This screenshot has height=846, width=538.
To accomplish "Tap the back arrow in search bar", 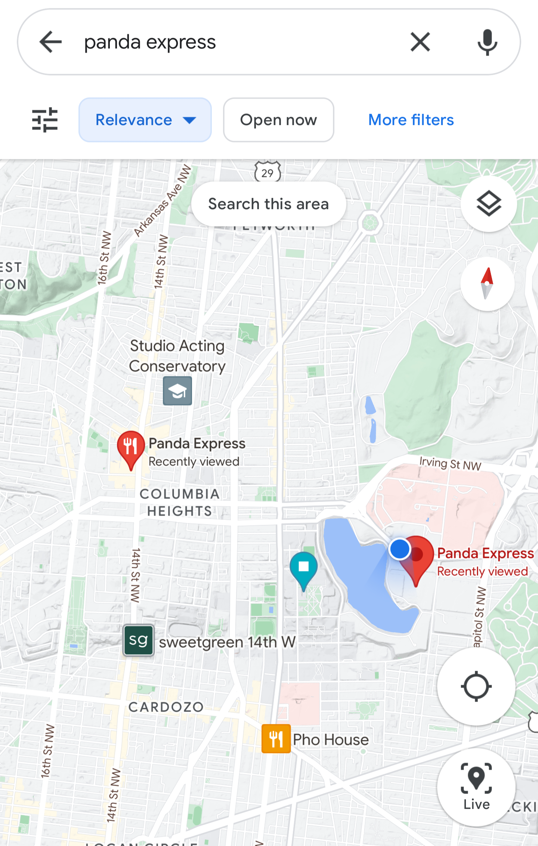I will click(x=50, y=42).
